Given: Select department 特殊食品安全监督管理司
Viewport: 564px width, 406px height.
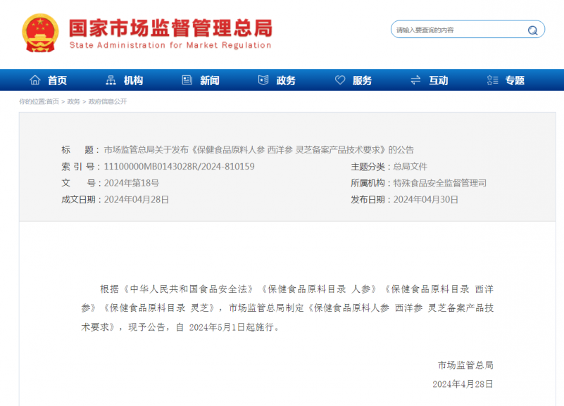Looking at the screenshot, I should tap(440, 183).
